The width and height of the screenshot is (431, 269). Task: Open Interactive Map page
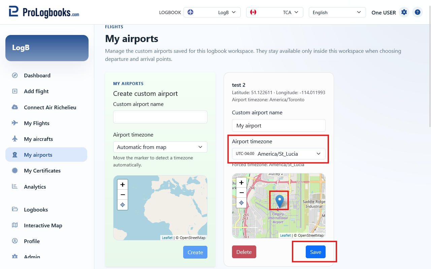click(x=46, y=225)
